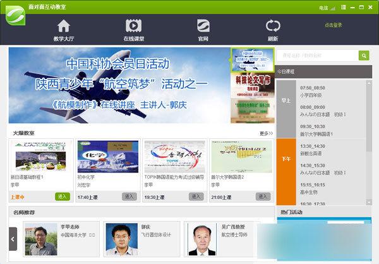Open the list menu icon in title bar
Screen dimensions: 379x264
[x=344, y=6]
